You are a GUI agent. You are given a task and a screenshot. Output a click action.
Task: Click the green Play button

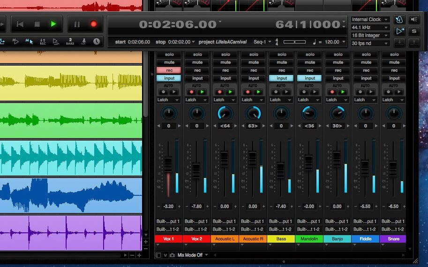(x=53, y=24)
